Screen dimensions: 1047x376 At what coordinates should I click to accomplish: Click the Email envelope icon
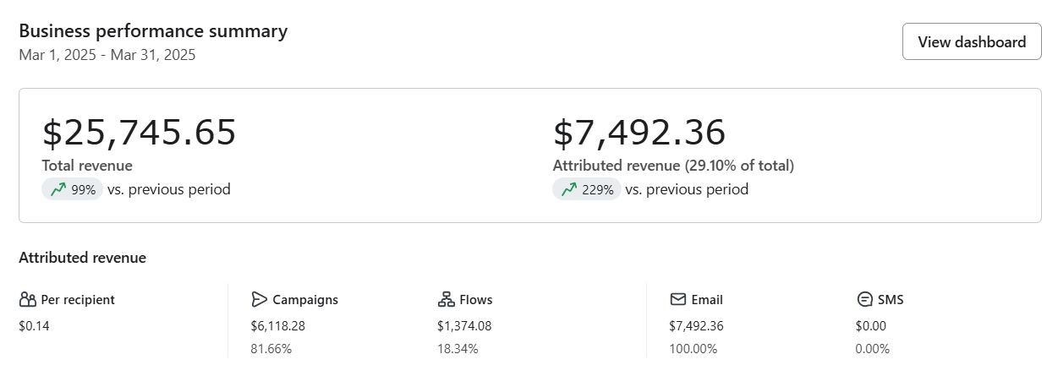click(x=677, y=300)
